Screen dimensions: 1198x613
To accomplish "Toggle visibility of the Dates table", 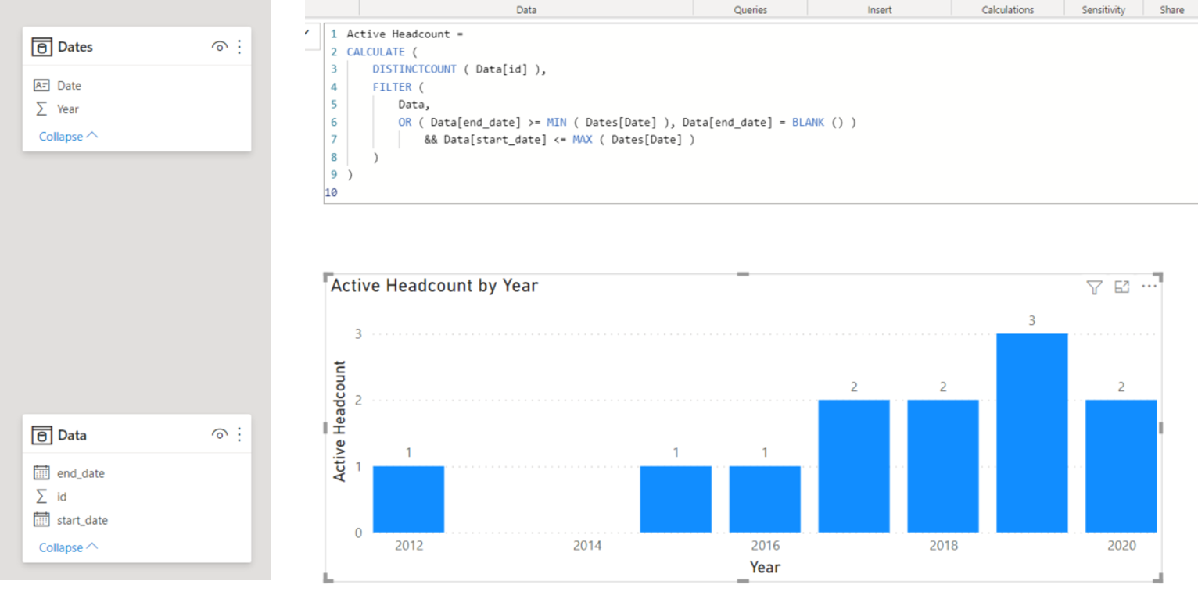I will [x=219, y=47].
